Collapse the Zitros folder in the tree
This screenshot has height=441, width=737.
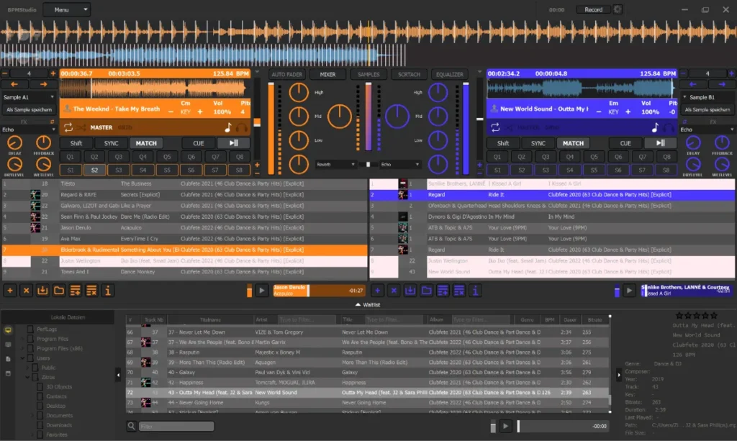(x=27, y=377)
